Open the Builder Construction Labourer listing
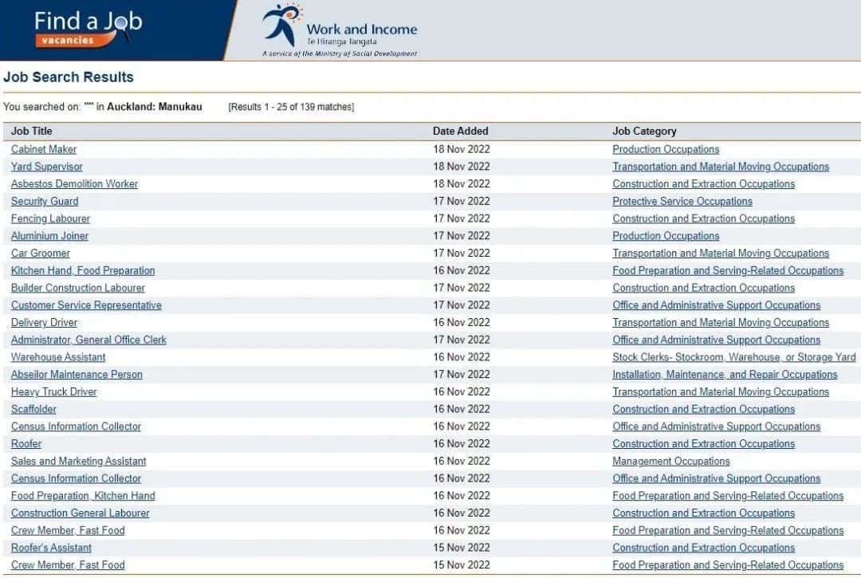 point(78,288)
